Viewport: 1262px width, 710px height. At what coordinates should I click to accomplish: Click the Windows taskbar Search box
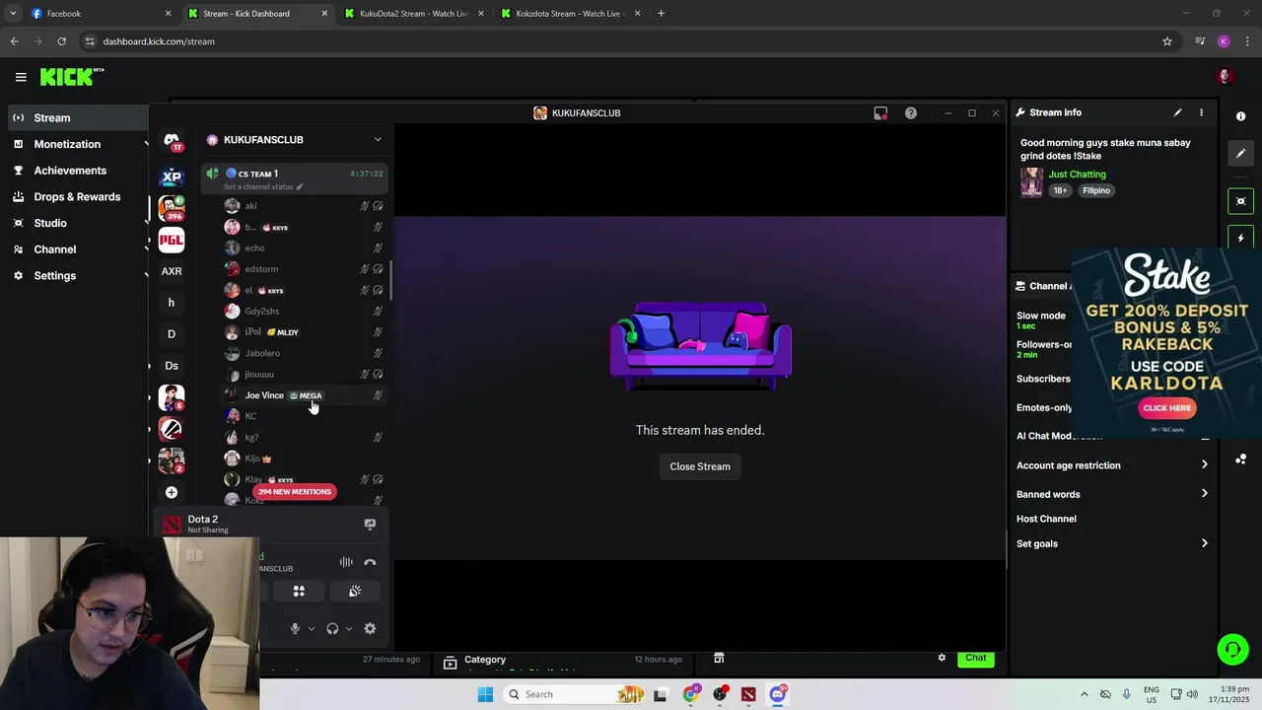coord(575,694)
